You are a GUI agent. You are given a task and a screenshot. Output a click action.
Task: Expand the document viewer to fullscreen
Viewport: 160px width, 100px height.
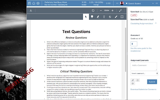point(120,10)
